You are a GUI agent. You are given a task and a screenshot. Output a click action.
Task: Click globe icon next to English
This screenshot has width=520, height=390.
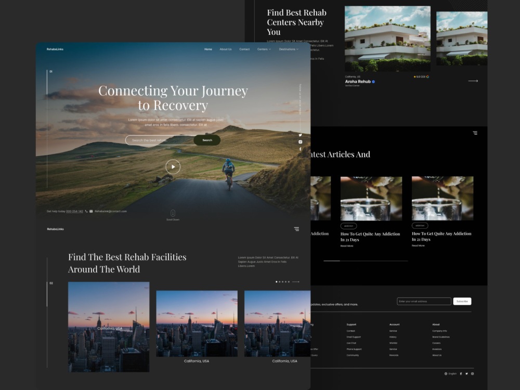446,374
